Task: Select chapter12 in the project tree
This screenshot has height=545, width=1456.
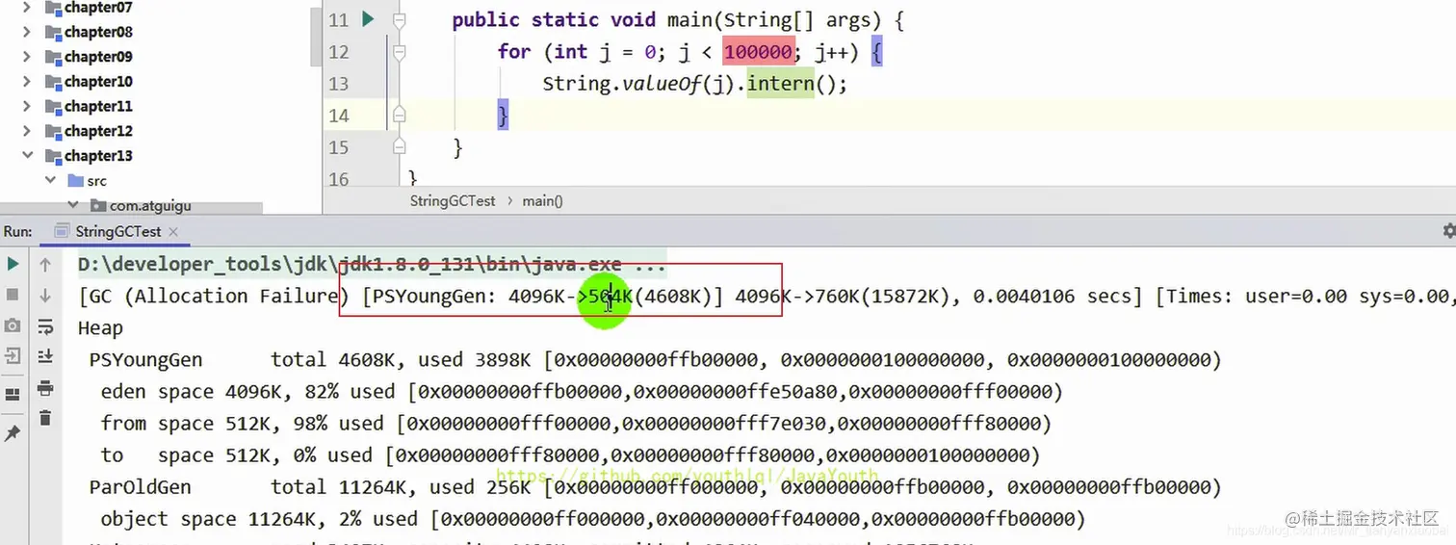Action: tap(98, 131)
